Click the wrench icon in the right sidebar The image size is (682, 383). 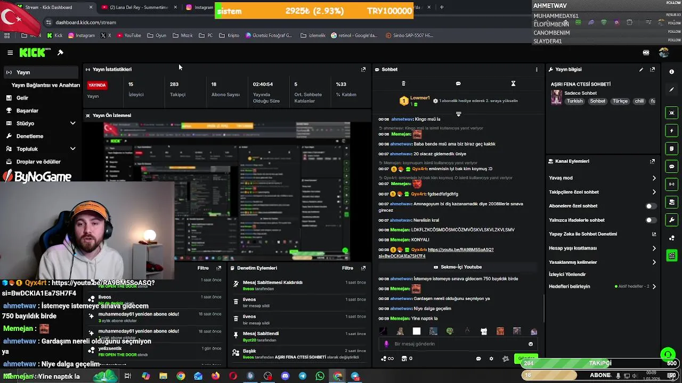(x=671, y=220)
